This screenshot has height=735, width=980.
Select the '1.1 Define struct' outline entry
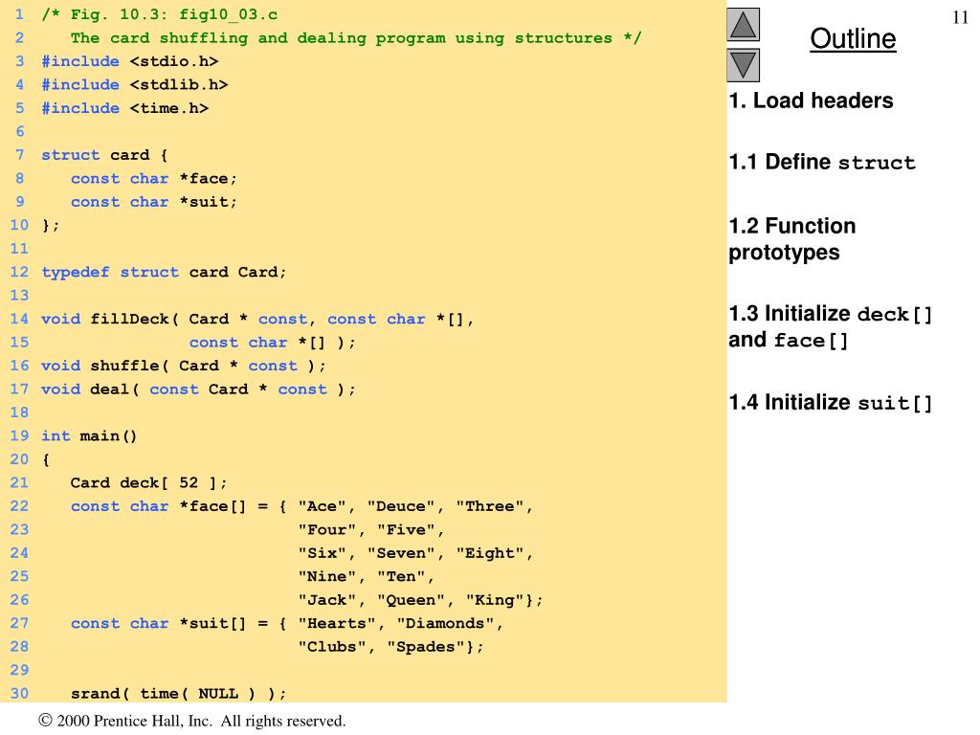tap(822, 163)
